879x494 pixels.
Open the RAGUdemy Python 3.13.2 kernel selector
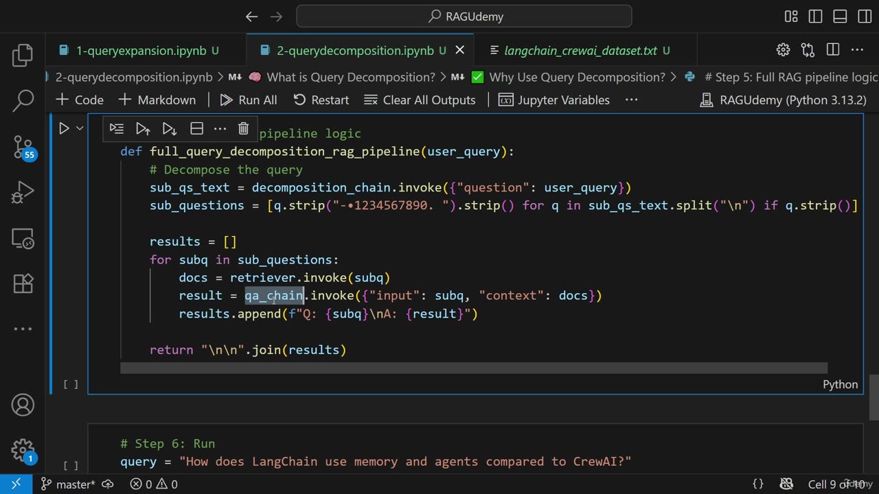(x=783, y=100)
